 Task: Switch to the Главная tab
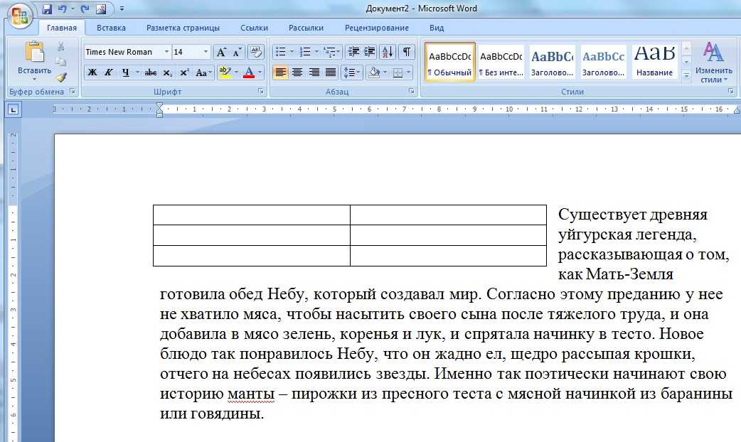(x=61, y=28)
